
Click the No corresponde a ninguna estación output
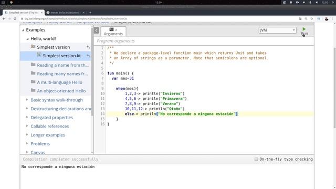click(x=58, y=167)
